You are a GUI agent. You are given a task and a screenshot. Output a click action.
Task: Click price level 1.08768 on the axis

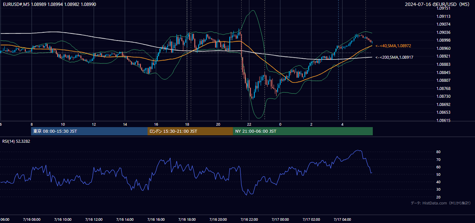tap(443, 88)
